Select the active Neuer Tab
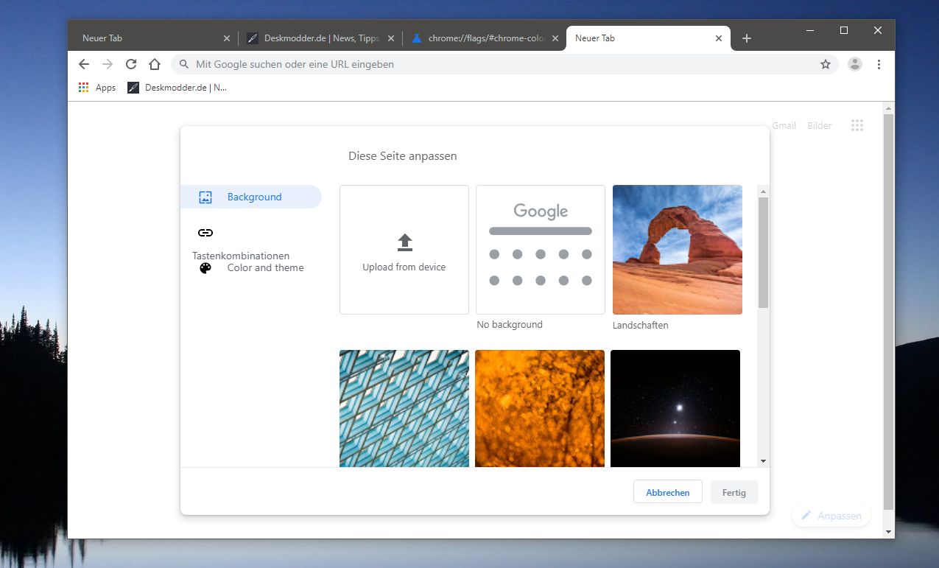 point(648,38)
